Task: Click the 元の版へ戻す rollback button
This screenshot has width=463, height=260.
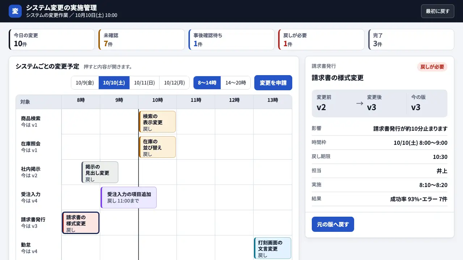Action: 333,224
